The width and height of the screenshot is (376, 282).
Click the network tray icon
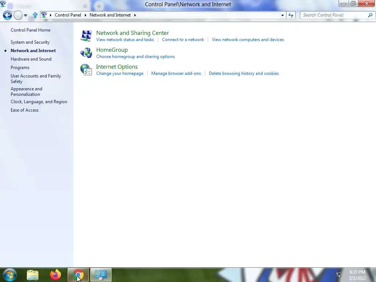(339, 275)
